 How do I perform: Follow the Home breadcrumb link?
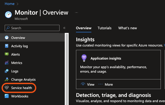[x=10, y=4]
